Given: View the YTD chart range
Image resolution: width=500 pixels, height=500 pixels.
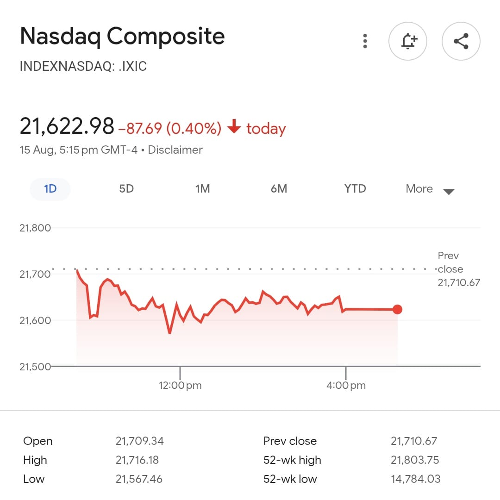Looking at the screenshot, I should pos(355,189).
